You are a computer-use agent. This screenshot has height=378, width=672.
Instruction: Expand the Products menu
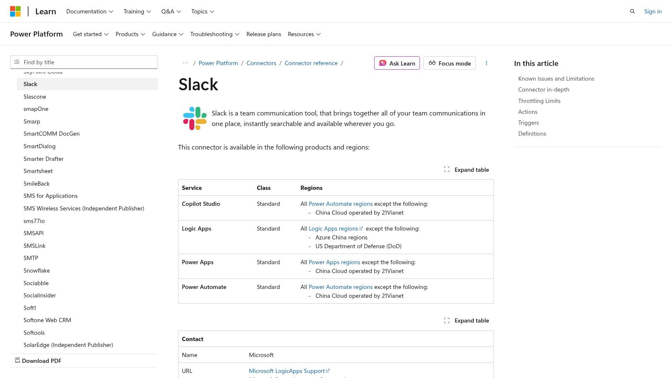[130, 34]
